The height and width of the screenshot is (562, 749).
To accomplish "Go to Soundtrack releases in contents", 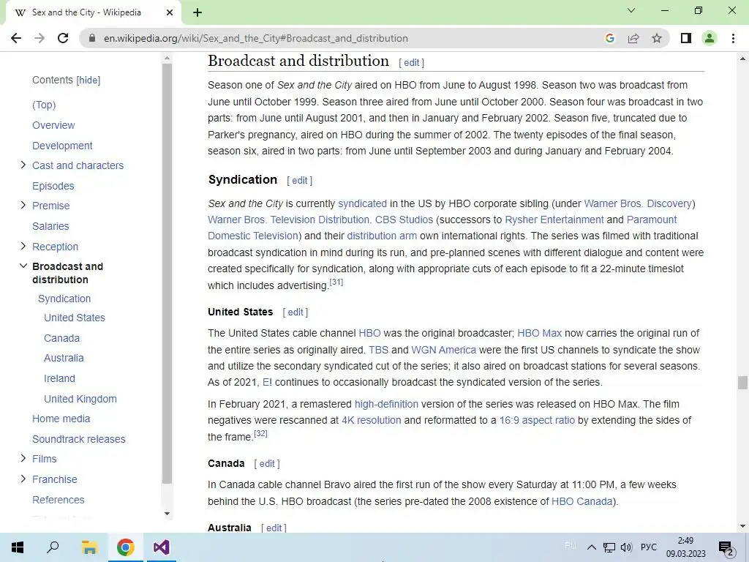I will [x=79, y=439].
